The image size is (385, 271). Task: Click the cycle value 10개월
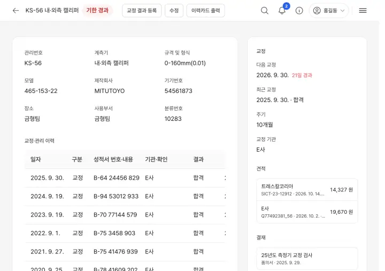coord(265,125)
